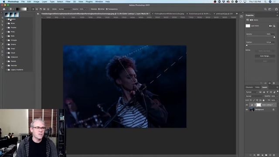The width and height of the screenshot is (279, 157).
Task: Add a layer mask from Layers footer
Action: 259,155
